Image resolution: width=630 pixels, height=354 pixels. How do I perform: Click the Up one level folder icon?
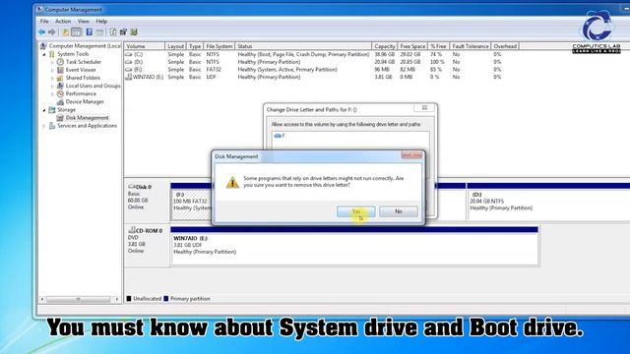pos(65,32)
